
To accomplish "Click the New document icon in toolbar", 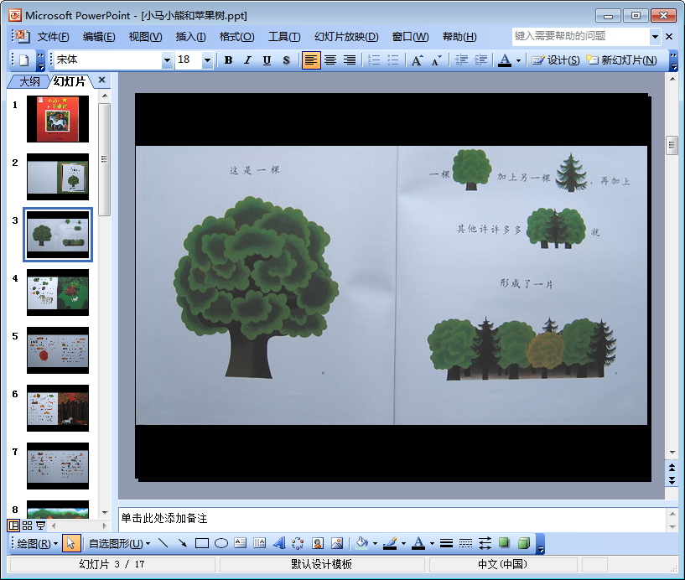I will [24, 60].
